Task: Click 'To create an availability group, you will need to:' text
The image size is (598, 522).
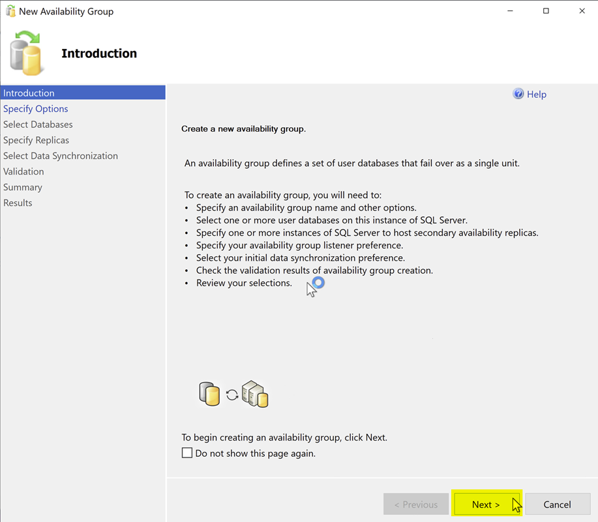Action: coord(283,195)
